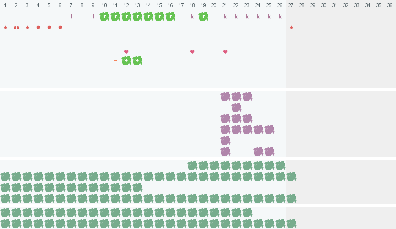
Task: Click the orange minus sign on day 11
Action: click(x=115, y=60)
